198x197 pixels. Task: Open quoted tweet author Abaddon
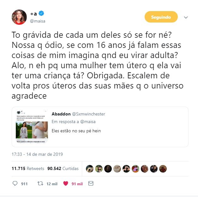[x=61, y=114]
